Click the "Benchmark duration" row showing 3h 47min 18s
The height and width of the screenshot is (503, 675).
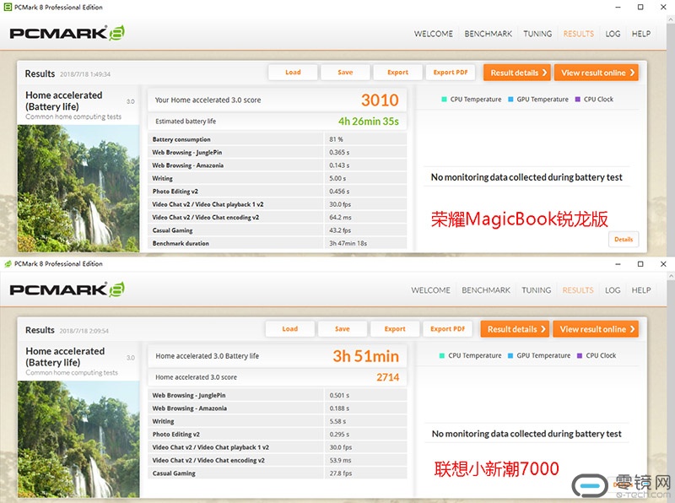click(x=278, y=243)
